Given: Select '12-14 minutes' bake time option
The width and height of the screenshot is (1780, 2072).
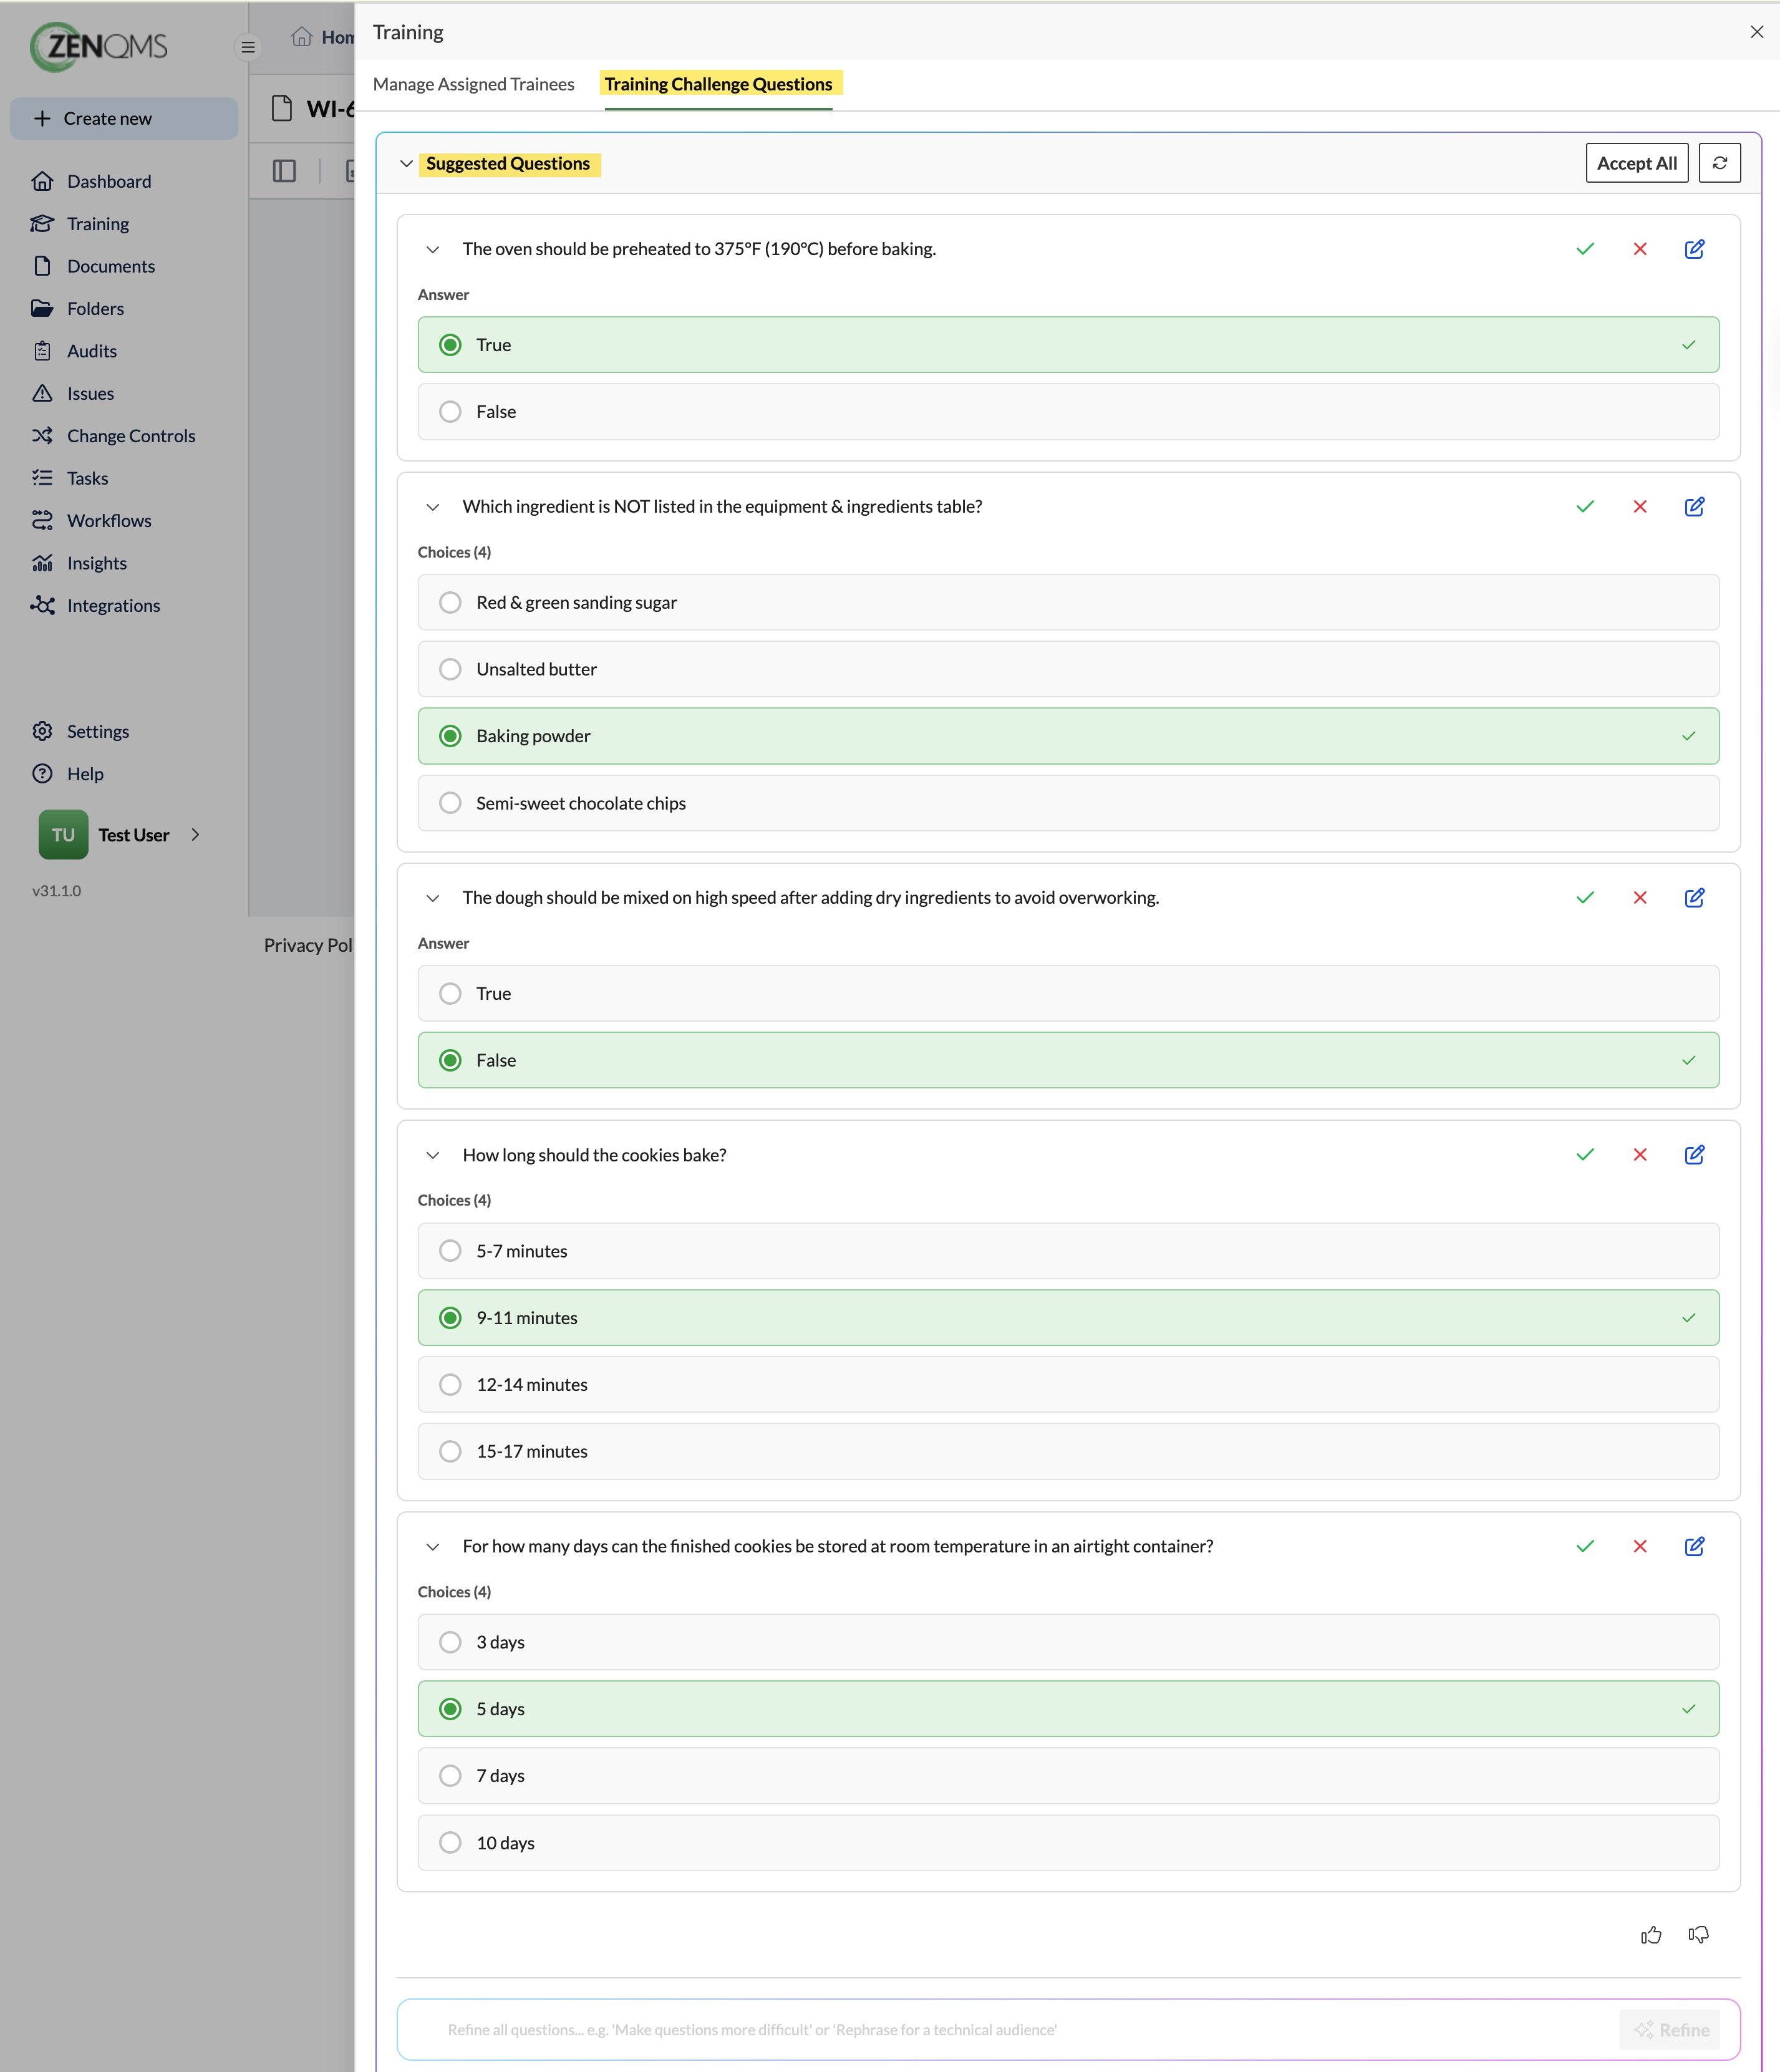Looking at the screenshot, I should tap(1068, 1385).
